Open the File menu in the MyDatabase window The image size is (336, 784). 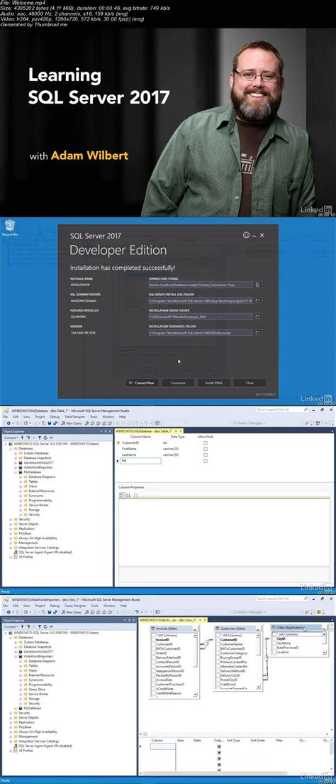click(x=6, y=416)
